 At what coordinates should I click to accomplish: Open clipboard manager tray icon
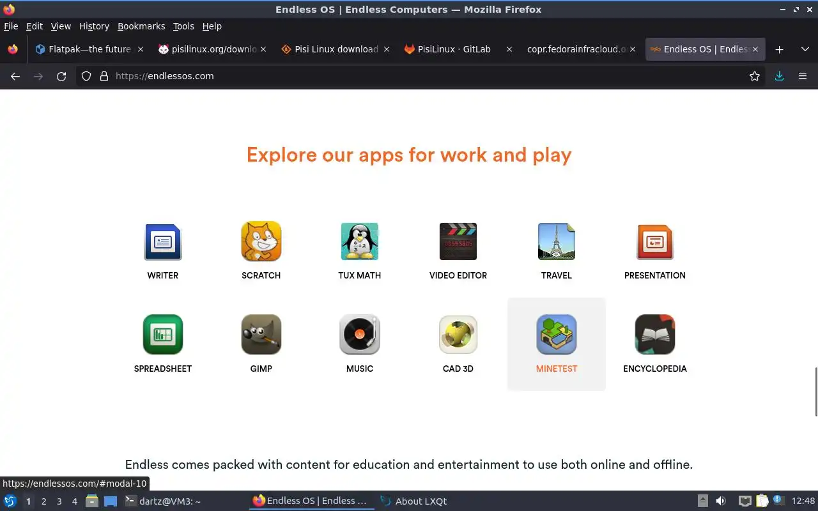click(762, 501)
